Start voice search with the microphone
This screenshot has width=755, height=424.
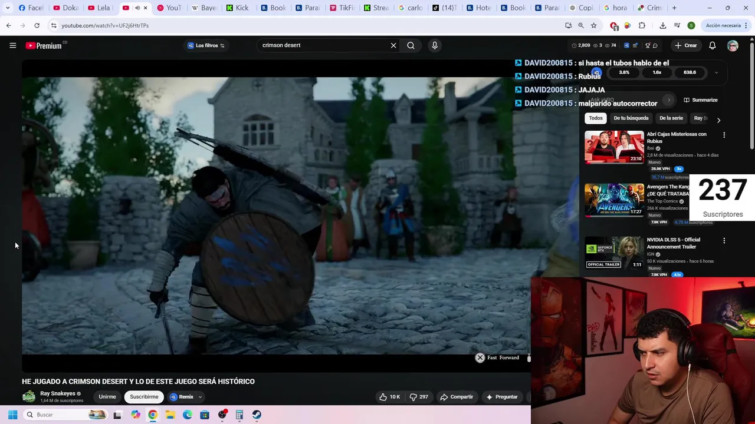pyautogui.click(x=435, y=45)
